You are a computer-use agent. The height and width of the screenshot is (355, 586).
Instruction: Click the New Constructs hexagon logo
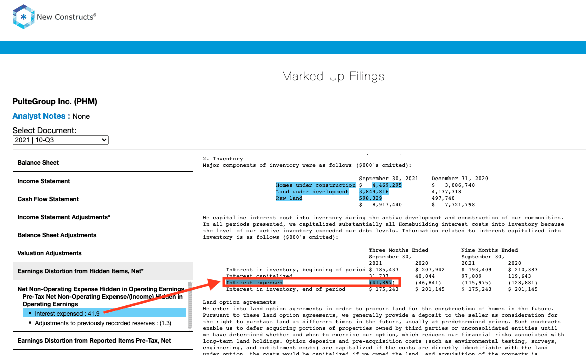click(x=23, y=17)
